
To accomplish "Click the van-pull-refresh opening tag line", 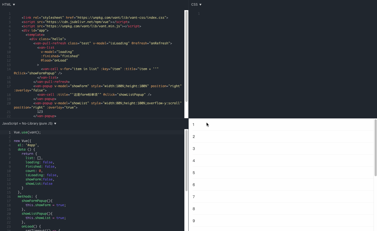I will (103, 43).
